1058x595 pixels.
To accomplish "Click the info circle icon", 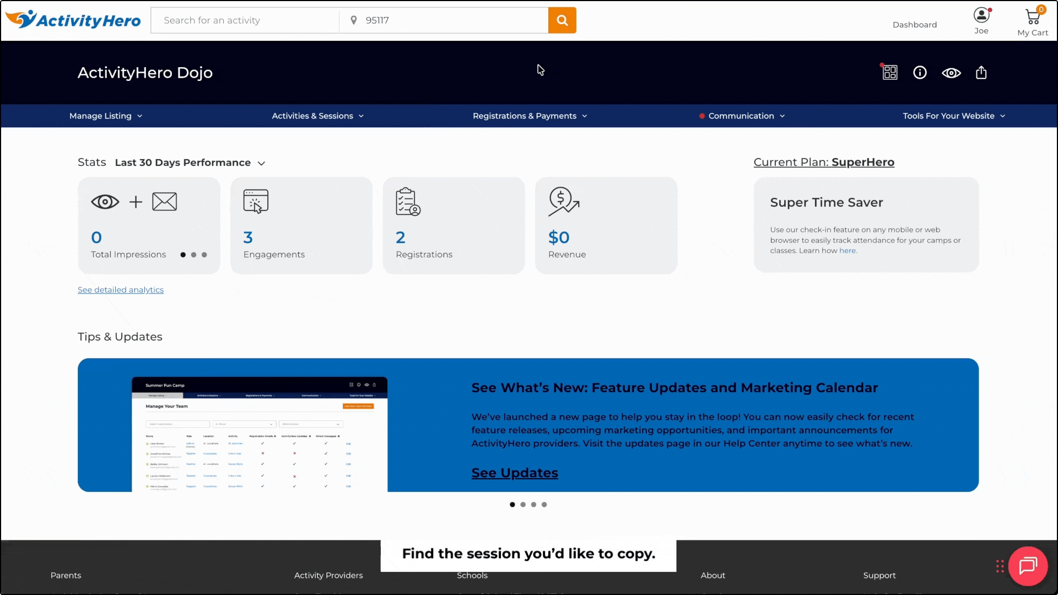I will click(x=920, y=73).
